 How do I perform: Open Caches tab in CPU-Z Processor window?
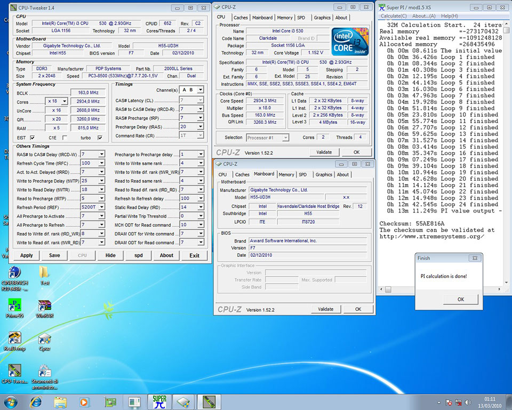241,18
